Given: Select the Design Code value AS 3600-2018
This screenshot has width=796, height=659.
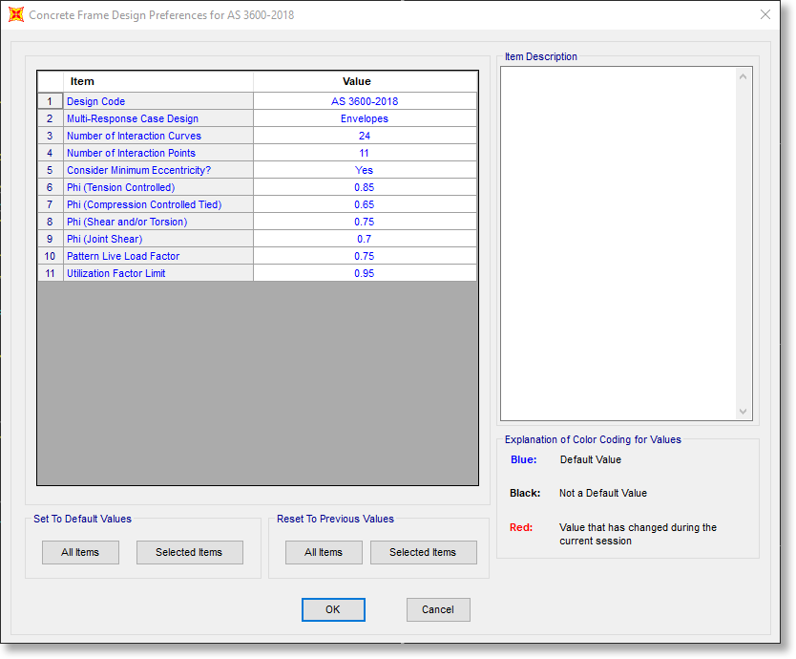Looking at the screenshot, I should pyautogui.click(x=365, y=101).
